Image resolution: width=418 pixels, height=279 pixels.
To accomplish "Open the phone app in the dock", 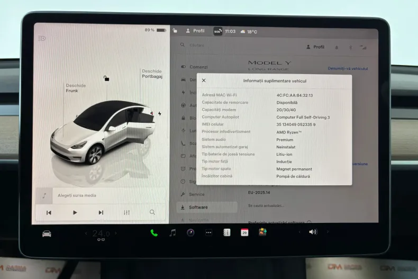I will point(154,233).
